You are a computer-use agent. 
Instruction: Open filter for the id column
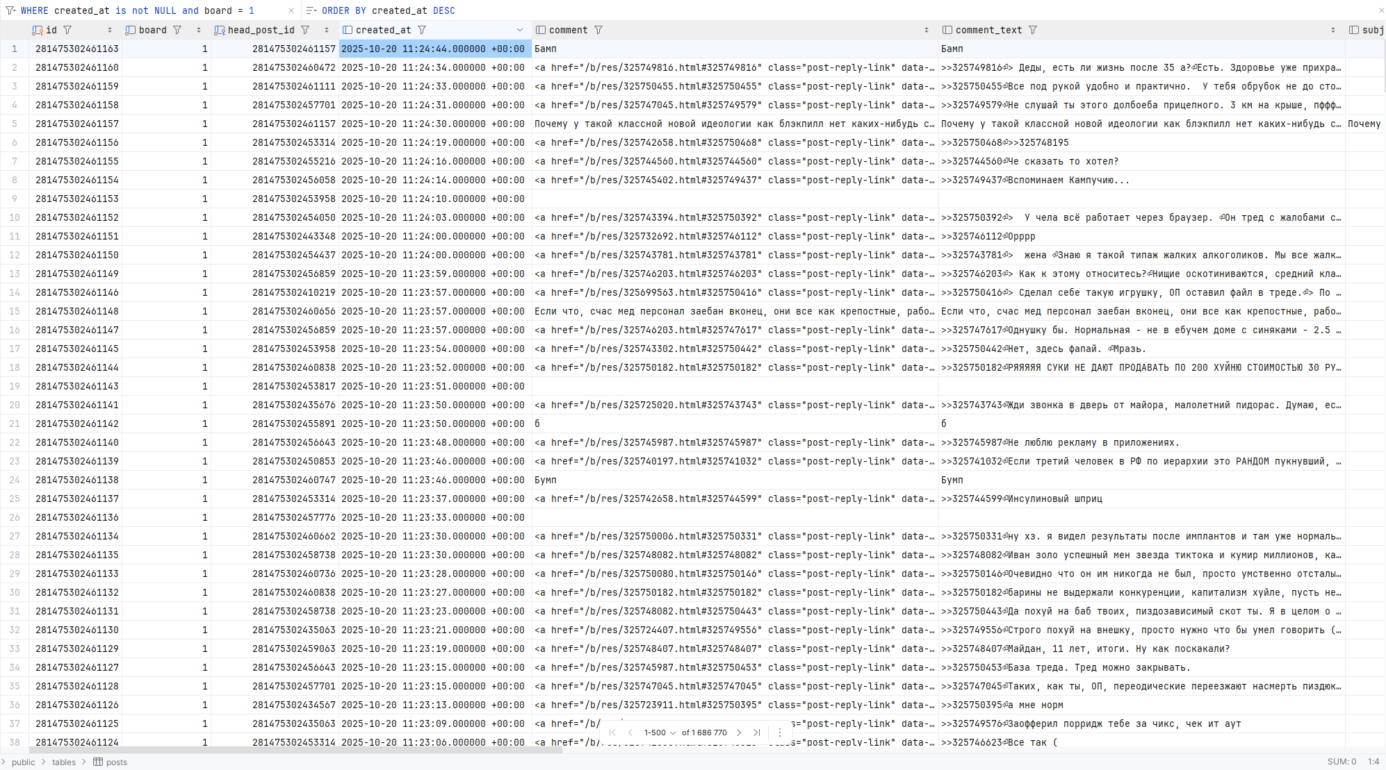coord(67,30)
